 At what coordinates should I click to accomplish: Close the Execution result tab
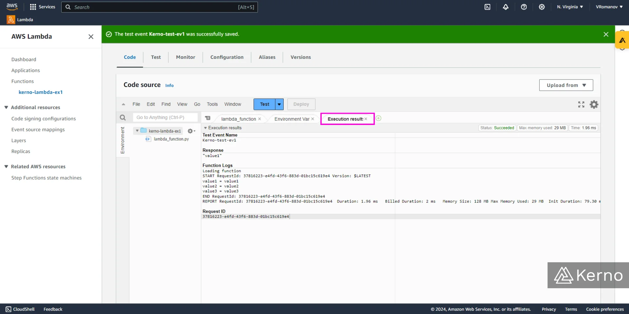tap(366, 119)
